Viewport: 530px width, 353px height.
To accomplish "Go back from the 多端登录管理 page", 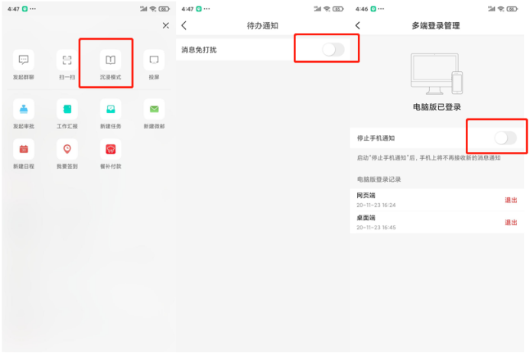I will pos(358,25).
